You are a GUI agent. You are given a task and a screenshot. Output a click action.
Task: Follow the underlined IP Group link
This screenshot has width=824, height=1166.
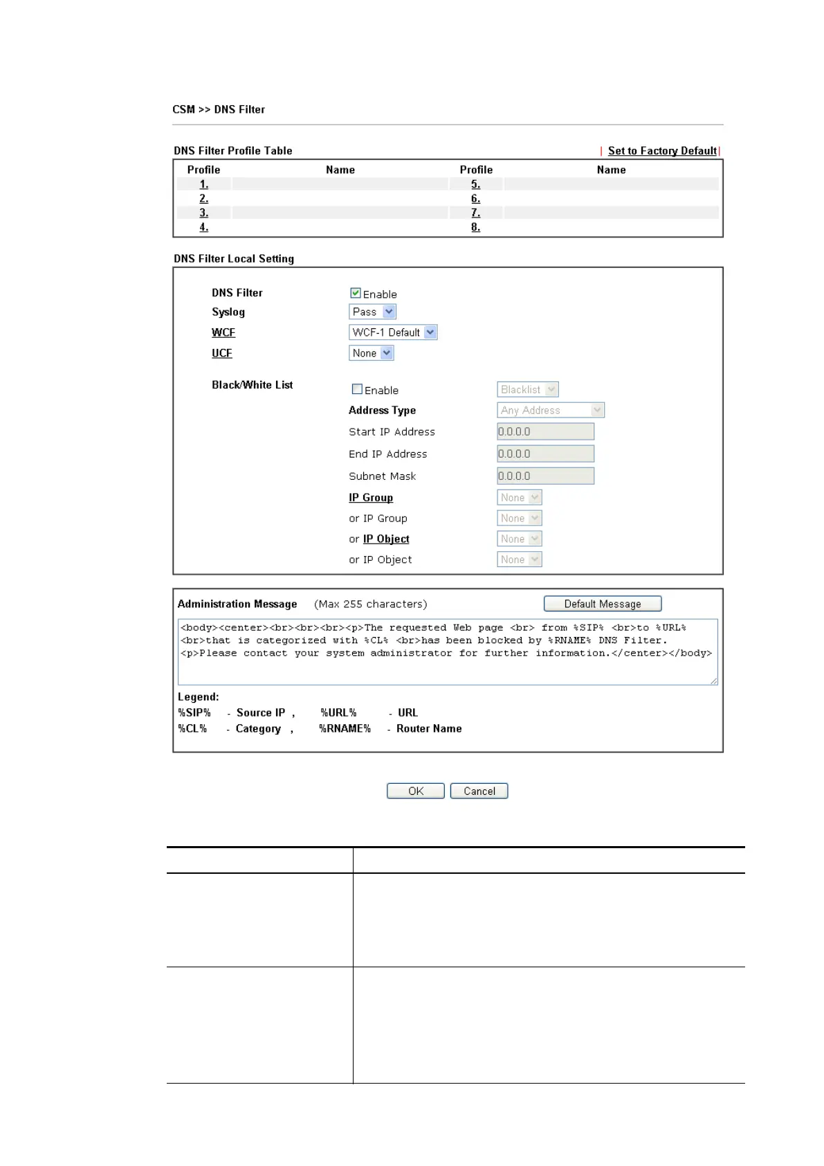pyautogui.click(x=371, y=498)
